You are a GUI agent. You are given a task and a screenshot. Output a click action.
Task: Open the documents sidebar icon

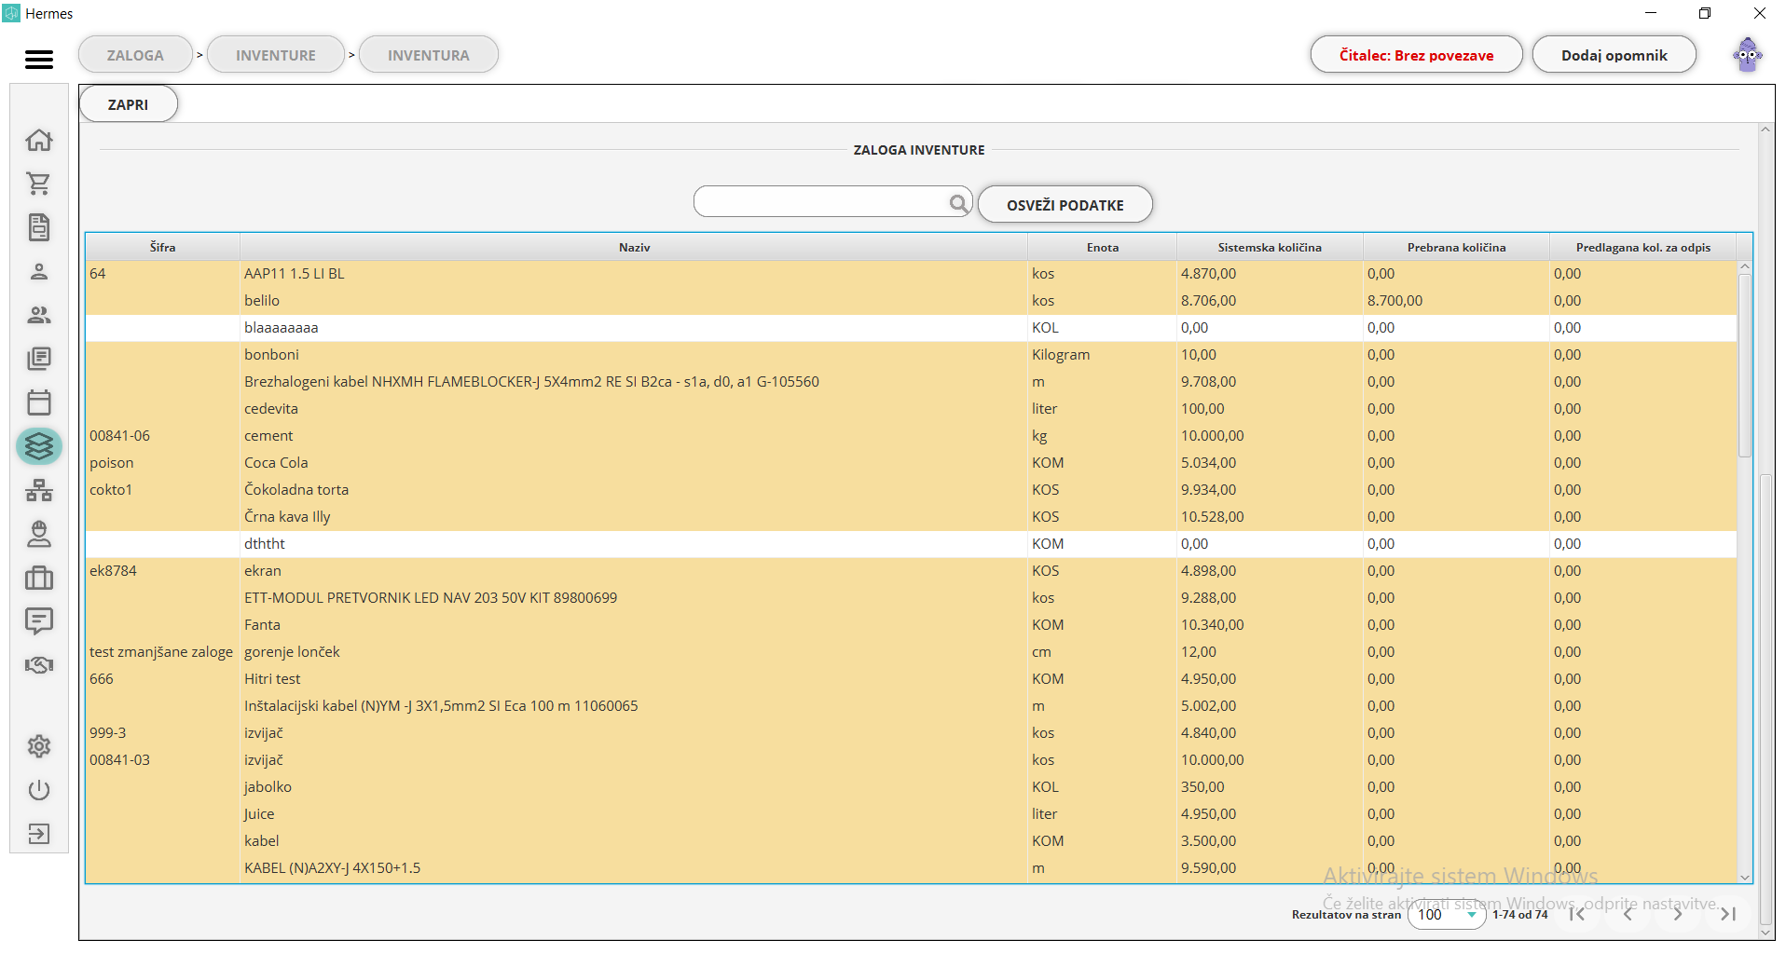39,227
